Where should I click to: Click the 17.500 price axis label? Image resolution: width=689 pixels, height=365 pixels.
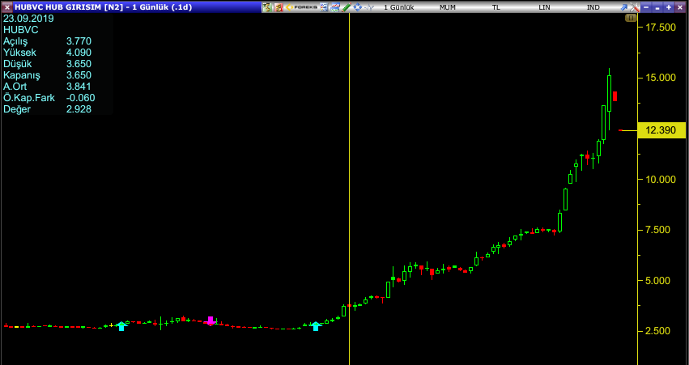[x=660, y=28]
